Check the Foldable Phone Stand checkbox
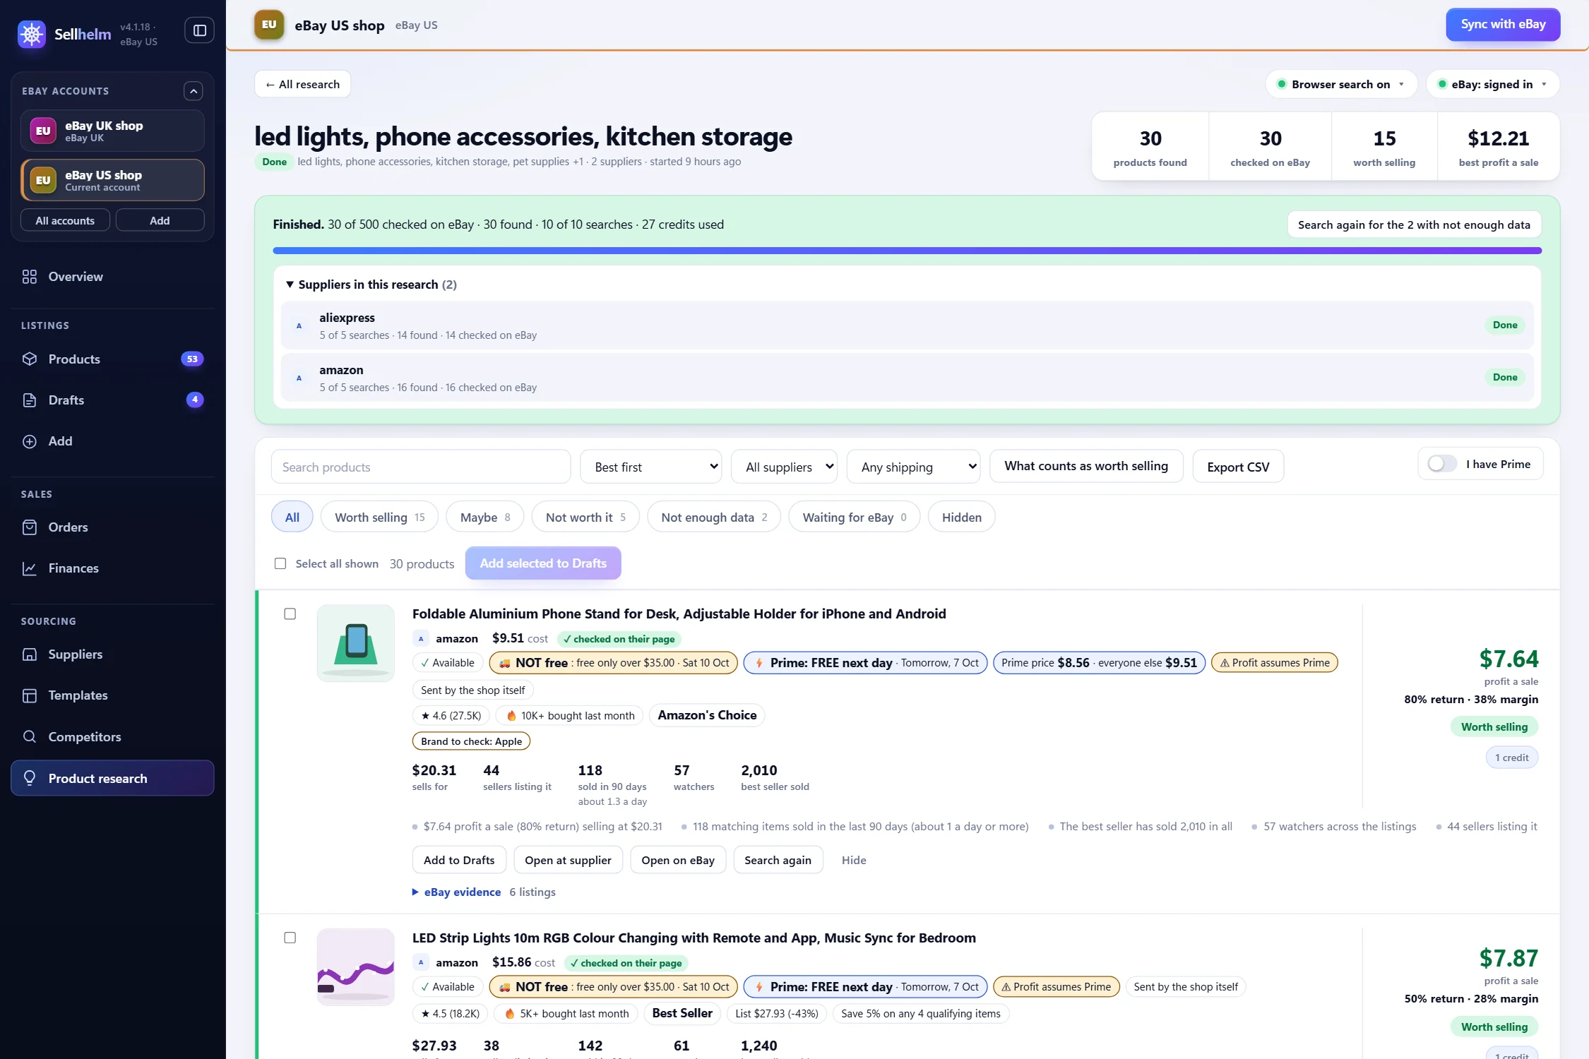 [290, 614]
